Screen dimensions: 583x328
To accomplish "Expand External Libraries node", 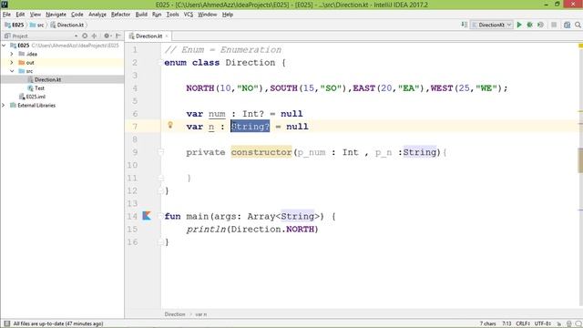I will pos(4,106).
